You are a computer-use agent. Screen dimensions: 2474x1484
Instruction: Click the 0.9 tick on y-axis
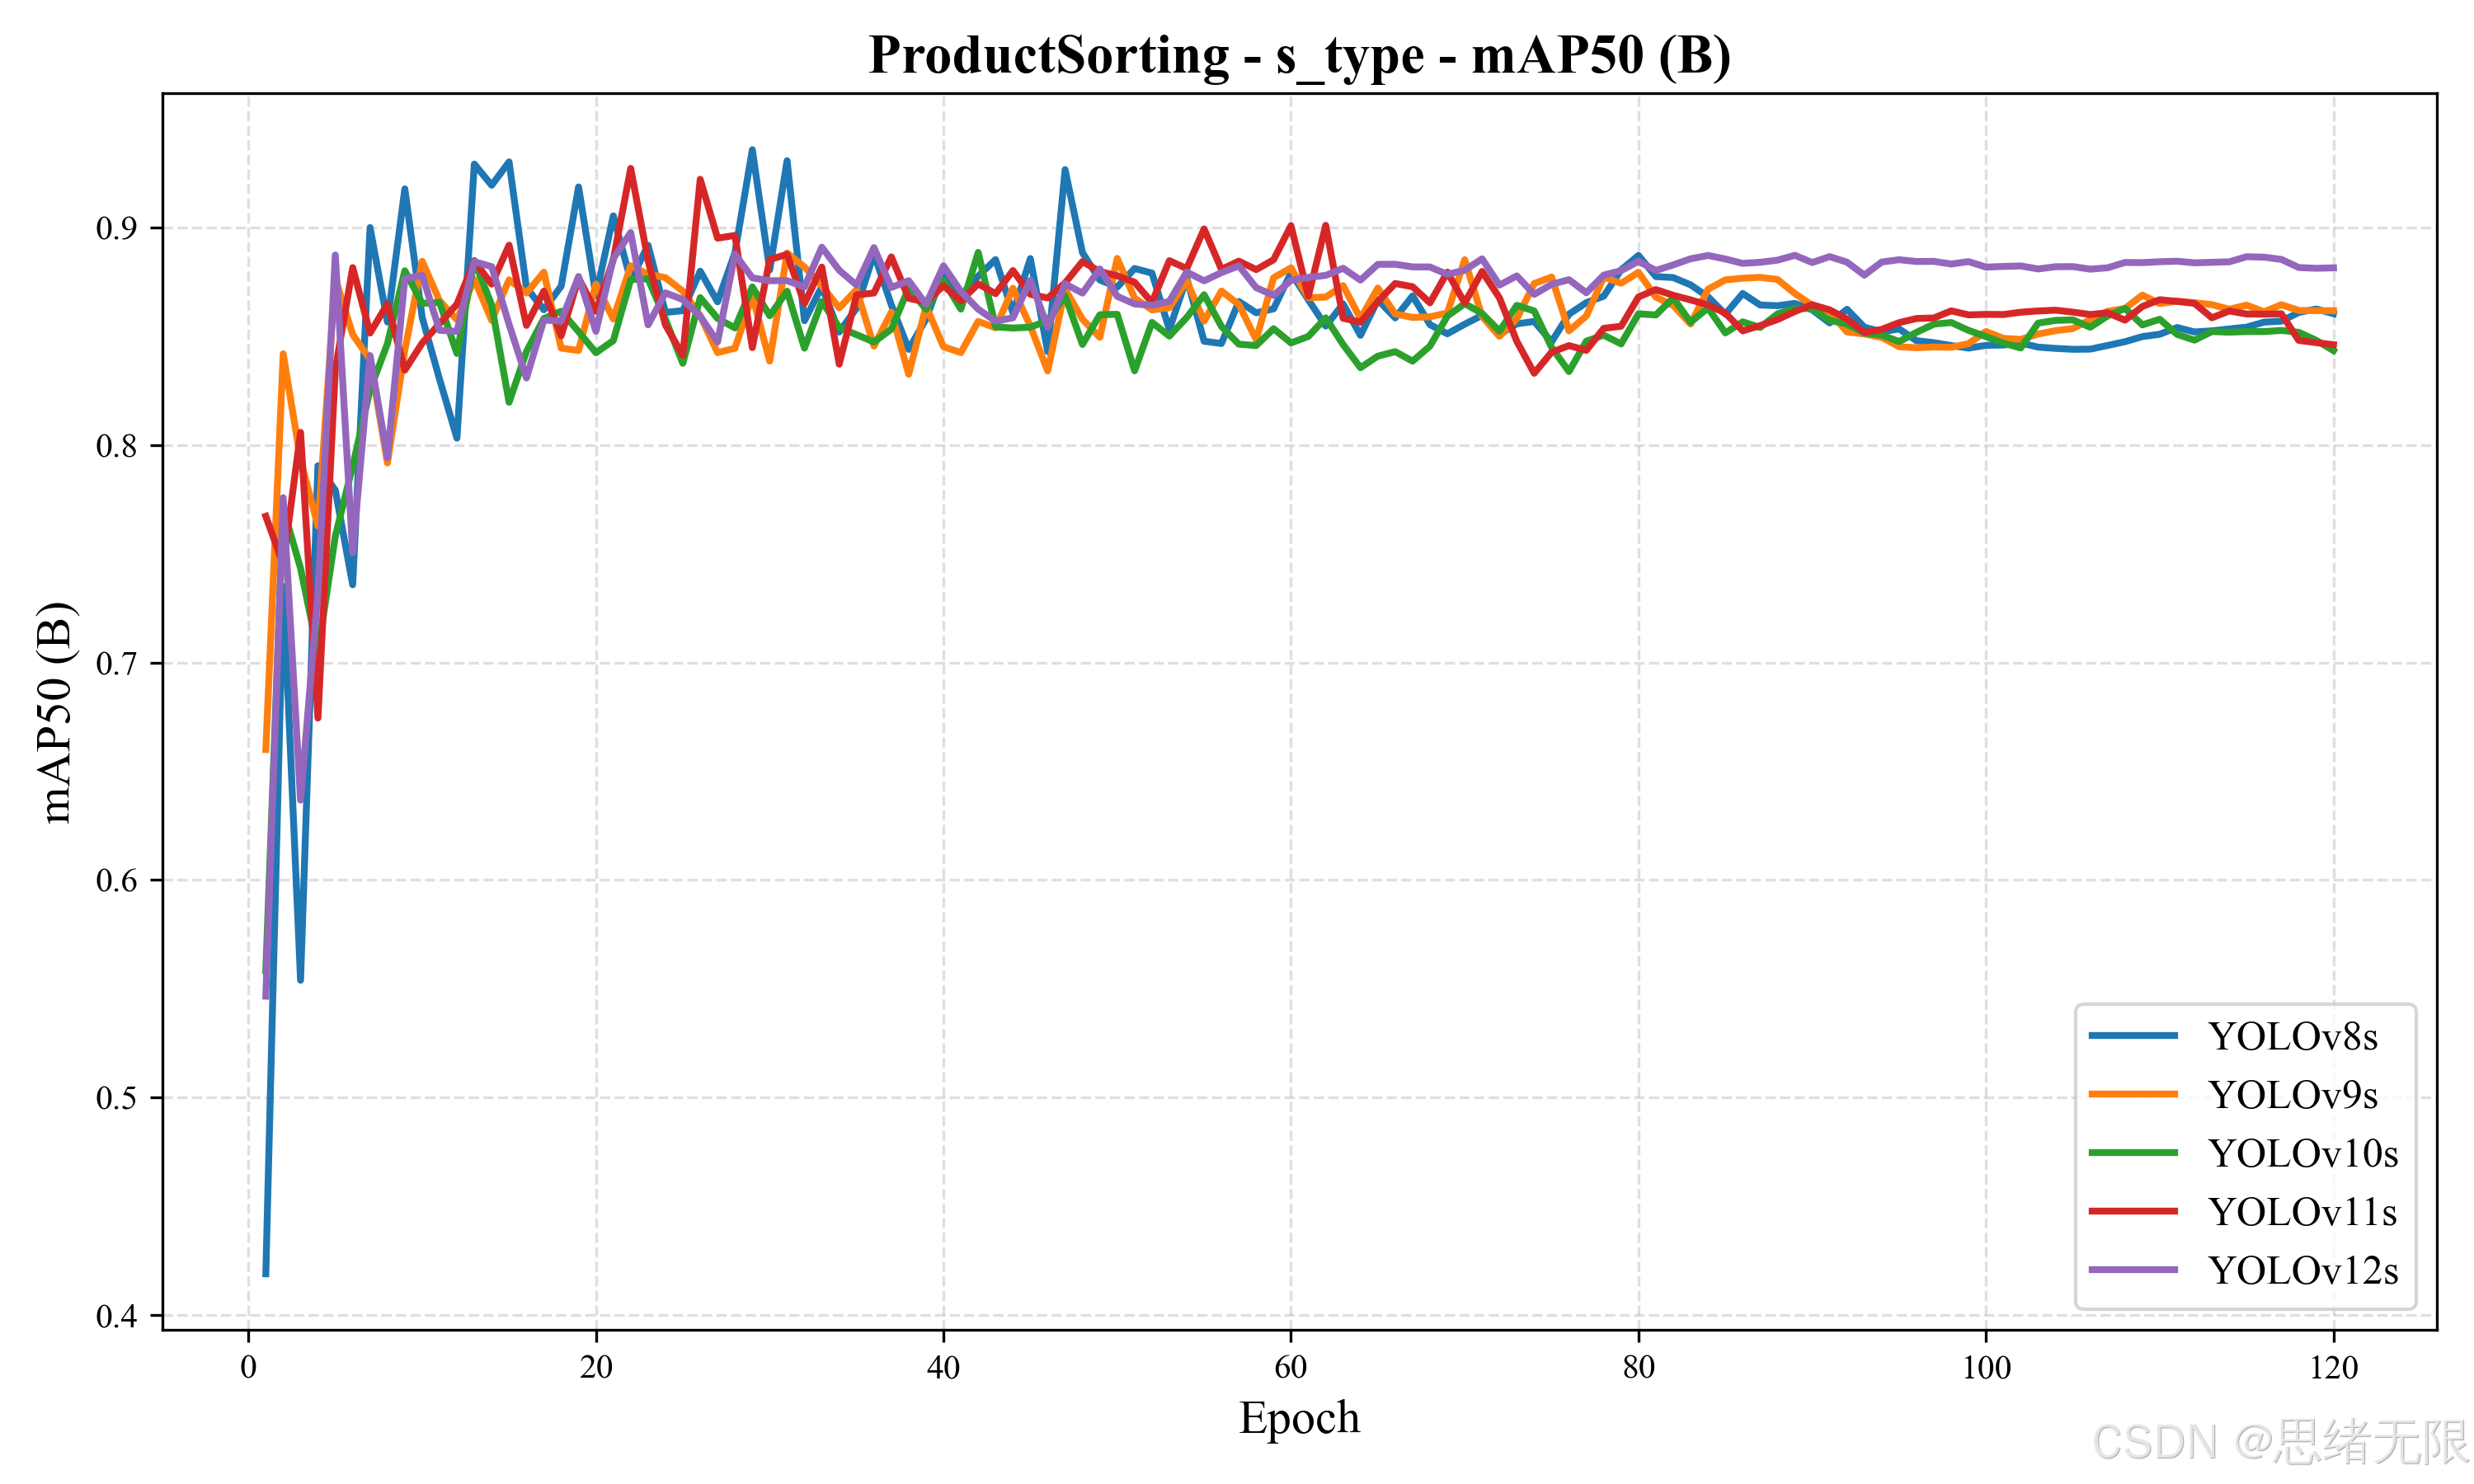tap(116, 229)
